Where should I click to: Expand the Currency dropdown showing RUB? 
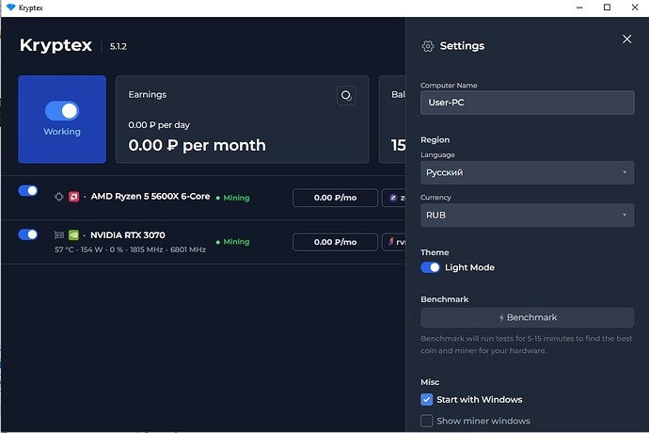click(527, 216)
